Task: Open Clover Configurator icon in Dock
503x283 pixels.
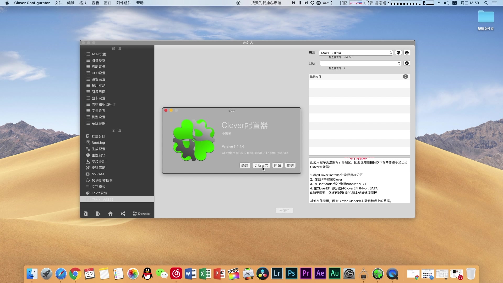Action: point(378,274)
